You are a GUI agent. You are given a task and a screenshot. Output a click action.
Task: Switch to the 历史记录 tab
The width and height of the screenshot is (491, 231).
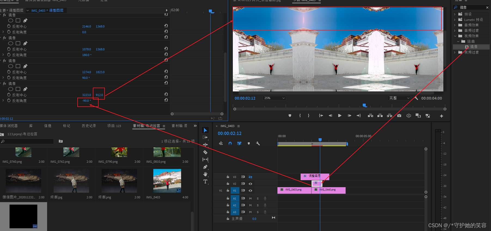[89, 126]
